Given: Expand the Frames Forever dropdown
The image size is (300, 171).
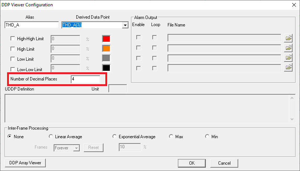Looking at the screenshot, I should point(76,148).
